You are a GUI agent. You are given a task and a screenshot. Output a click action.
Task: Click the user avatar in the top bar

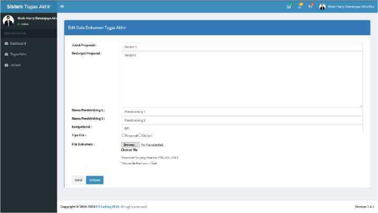[x=322, y=6]
